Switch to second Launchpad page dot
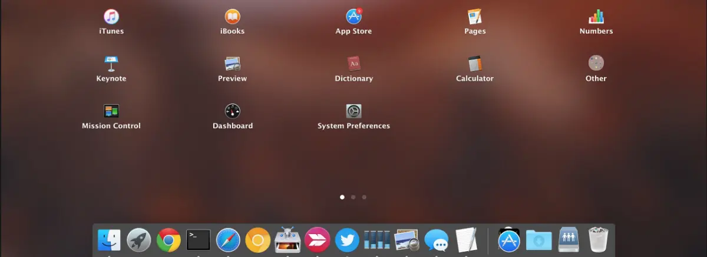The height and width of the screenshot is (257, 707). 353,197
